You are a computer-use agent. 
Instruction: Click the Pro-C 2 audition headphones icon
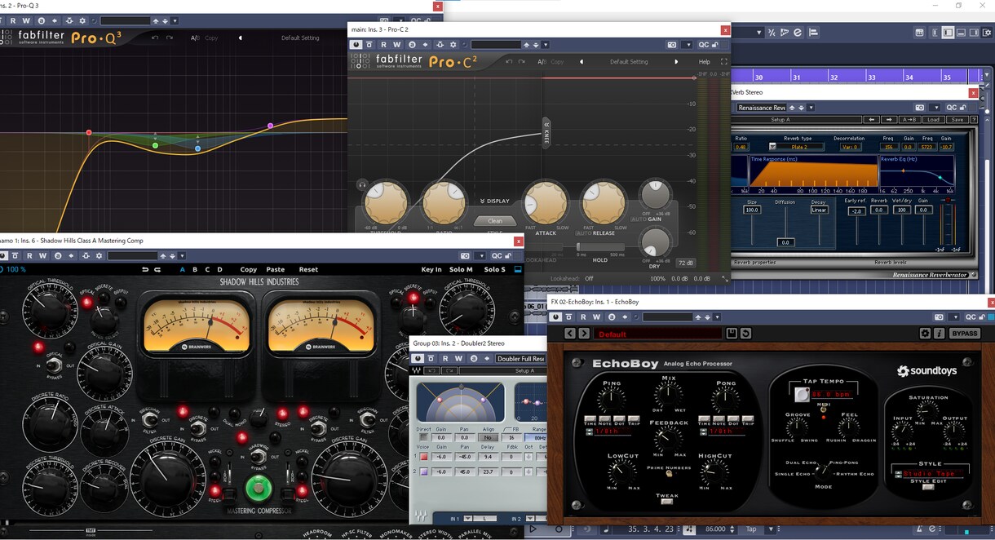(x=361, y=185)
